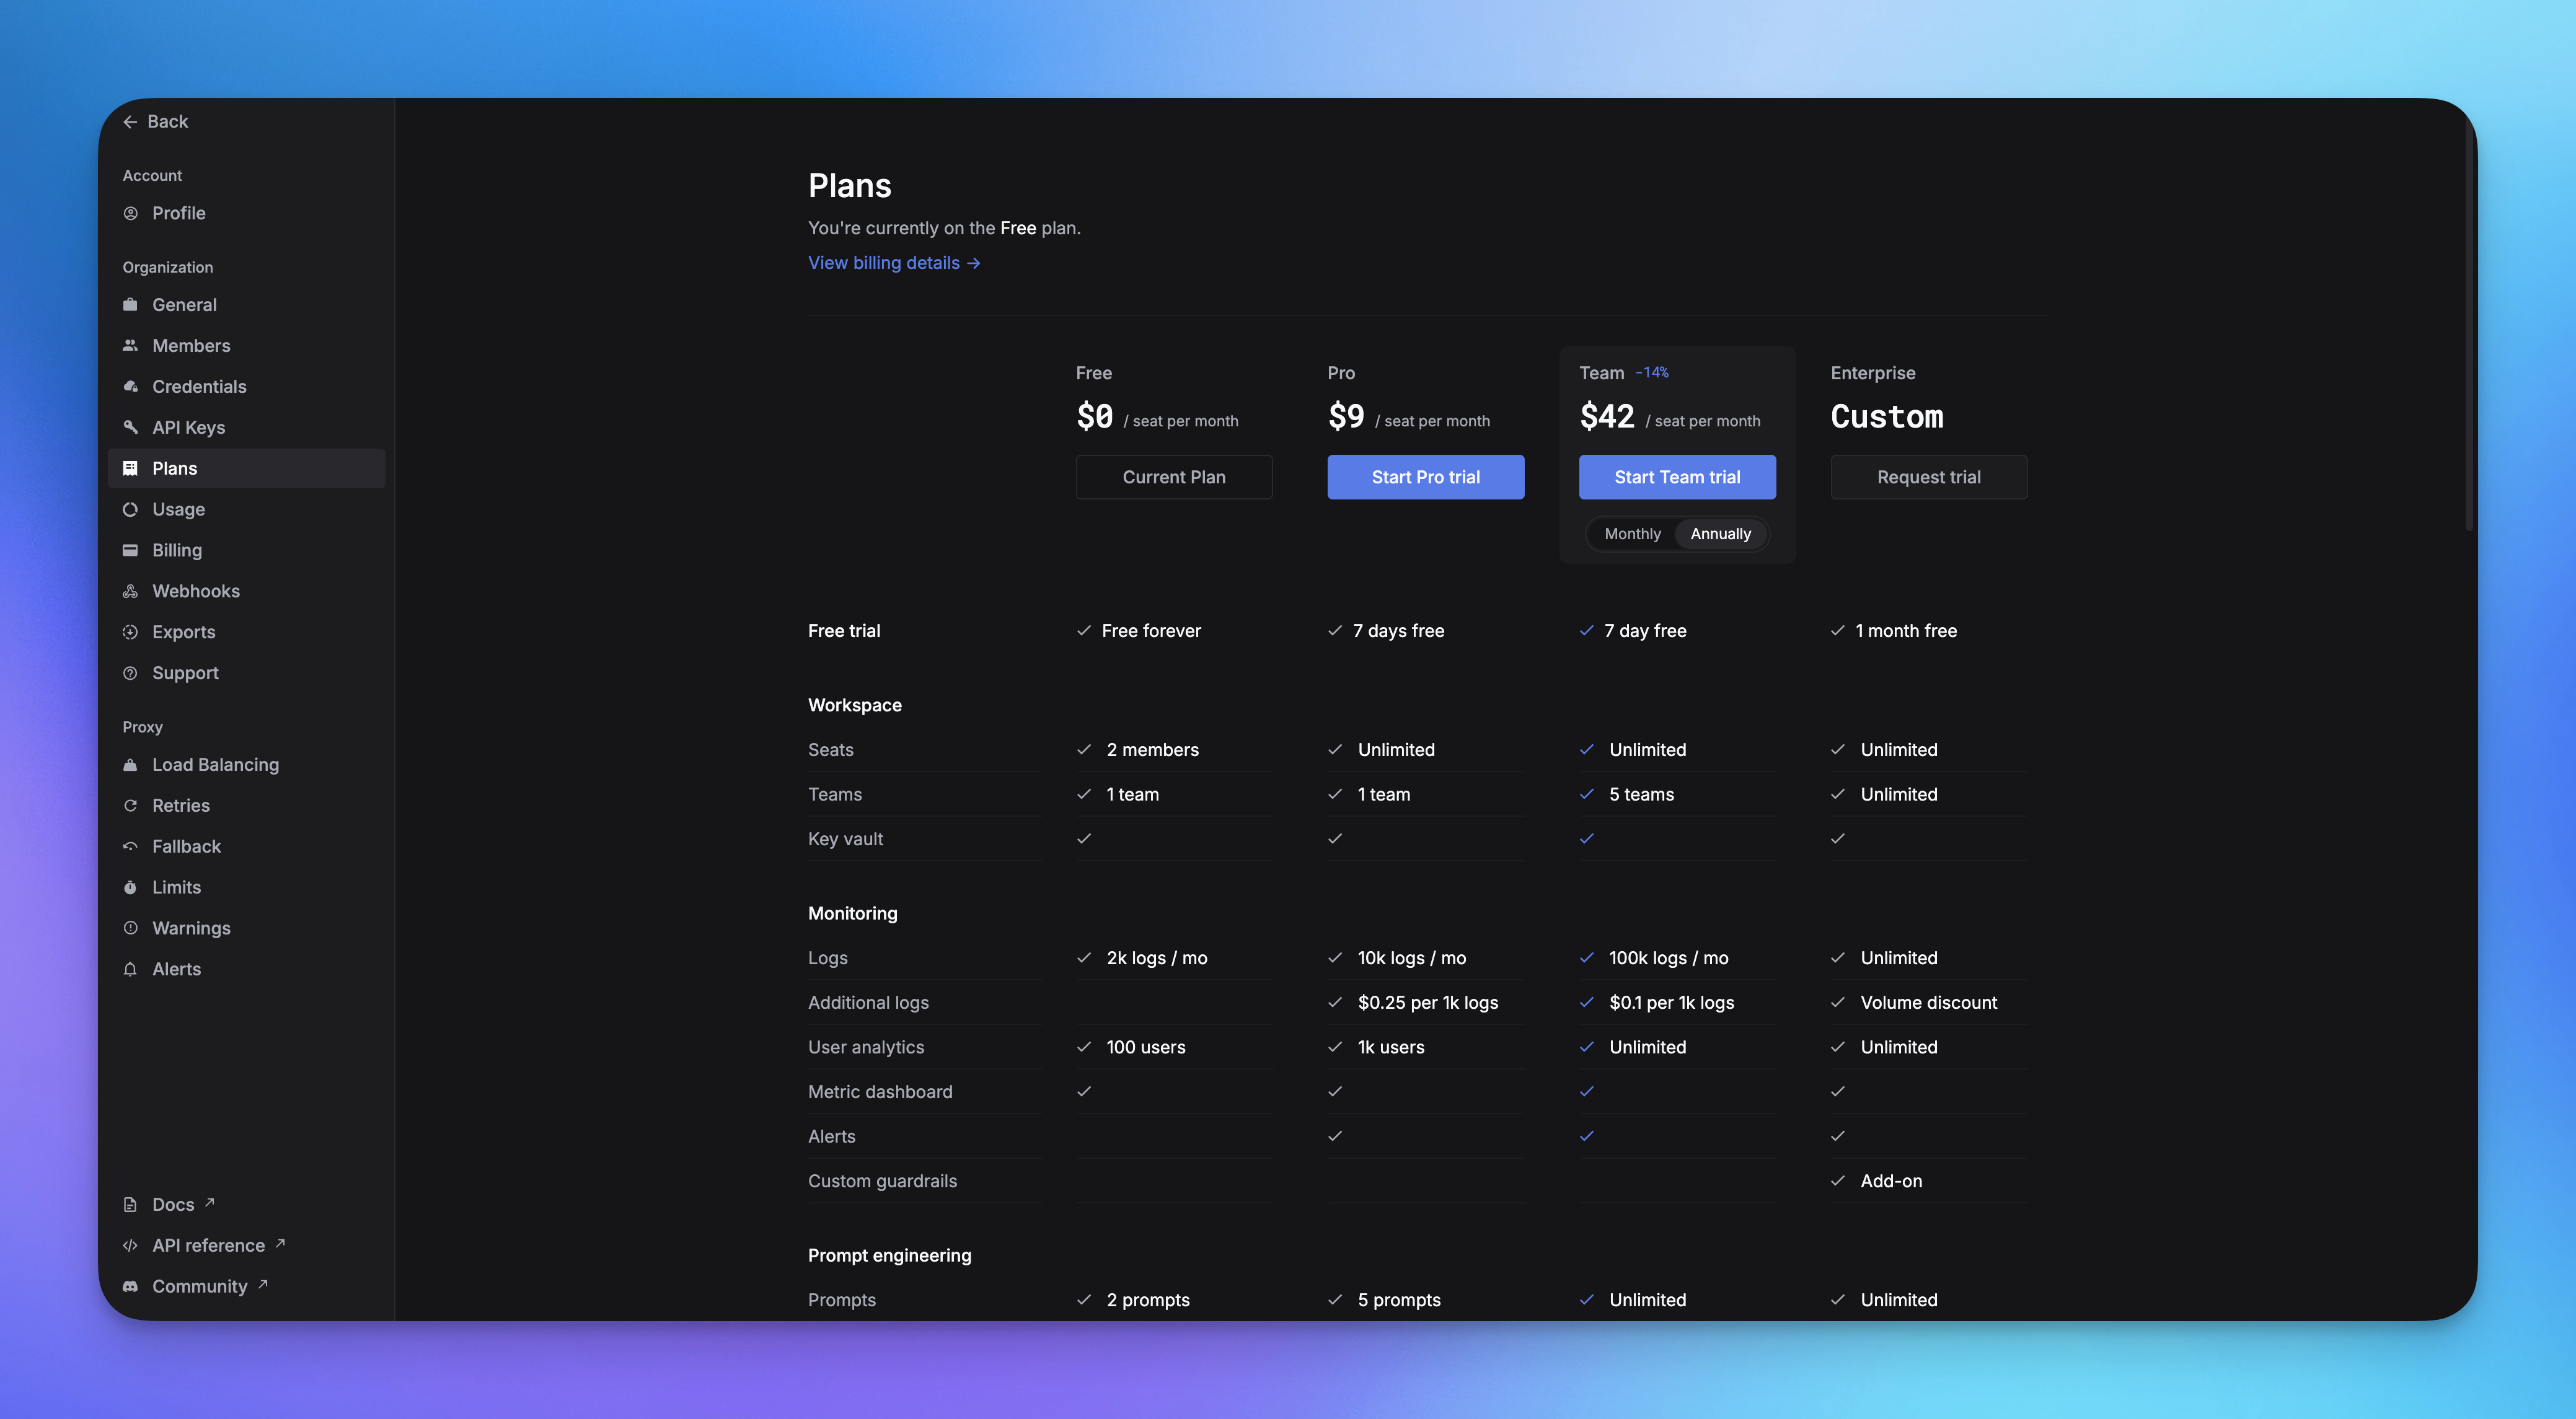This screenshot has height=1419, width=2576.
Task: Click the Credentials sidebar icon
Action: click(130, 387)
